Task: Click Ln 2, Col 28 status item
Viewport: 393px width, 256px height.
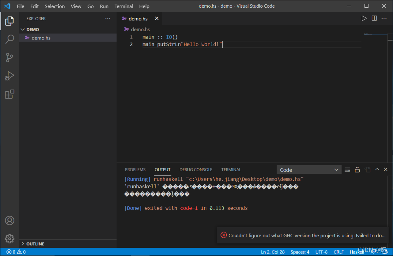Action: (273, 252)
